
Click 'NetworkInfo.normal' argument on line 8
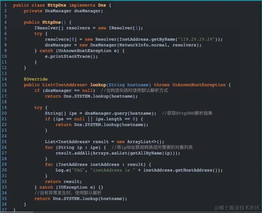click(x=143, y=45)
